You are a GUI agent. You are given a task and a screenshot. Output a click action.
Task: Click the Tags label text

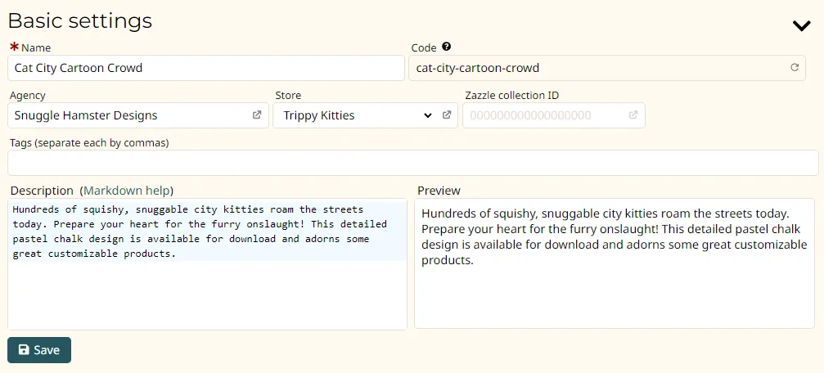click(x=89, y=143)
